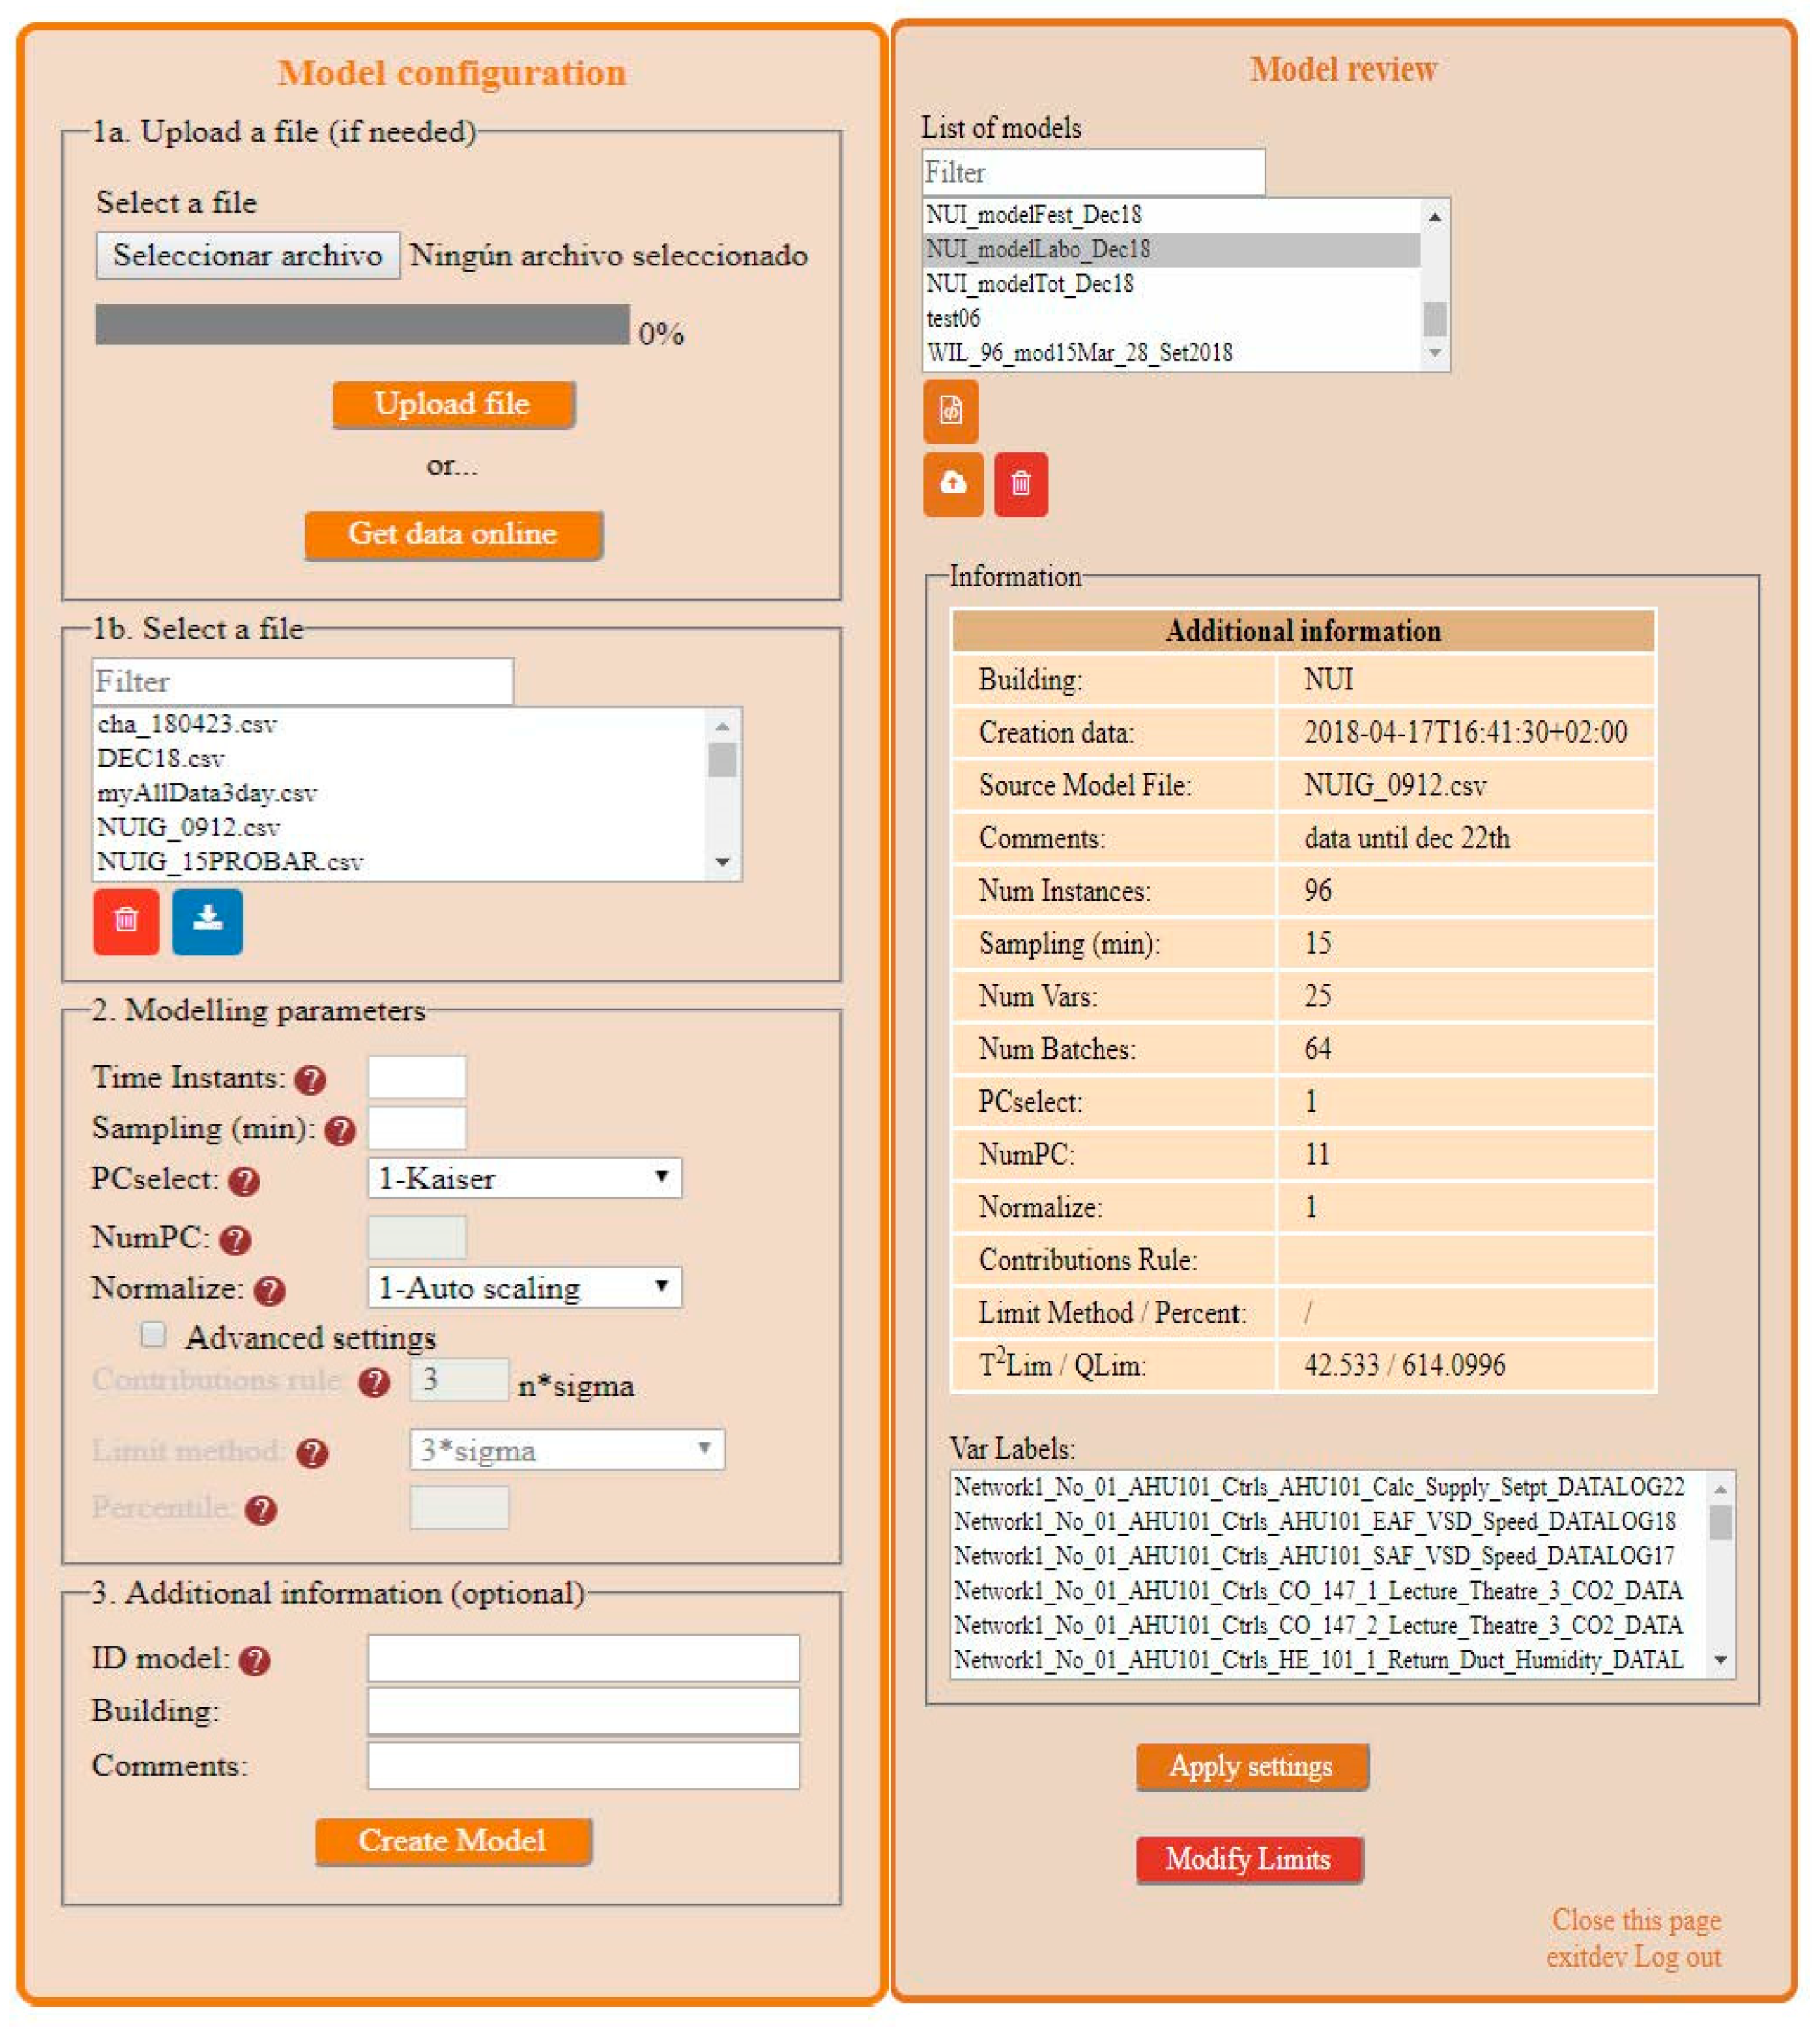Click help icon next to Time Instants
The width and height of the screenshot is (1820, 2027).
(310, 1079)
